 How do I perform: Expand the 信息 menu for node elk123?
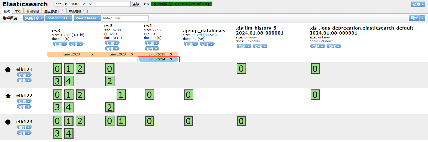tap(24, 127)
